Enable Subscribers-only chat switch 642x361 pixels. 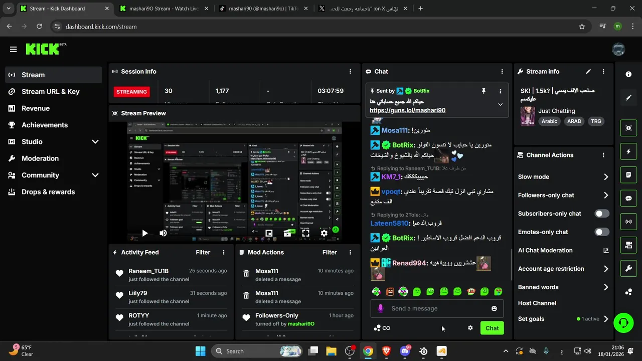click(602, 214)
